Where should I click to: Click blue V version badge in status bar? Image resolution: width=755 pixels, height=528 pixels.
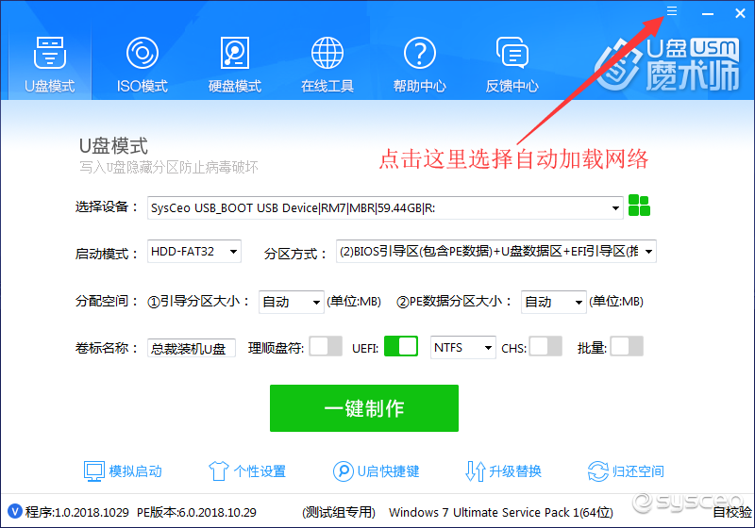coord(15,511)
